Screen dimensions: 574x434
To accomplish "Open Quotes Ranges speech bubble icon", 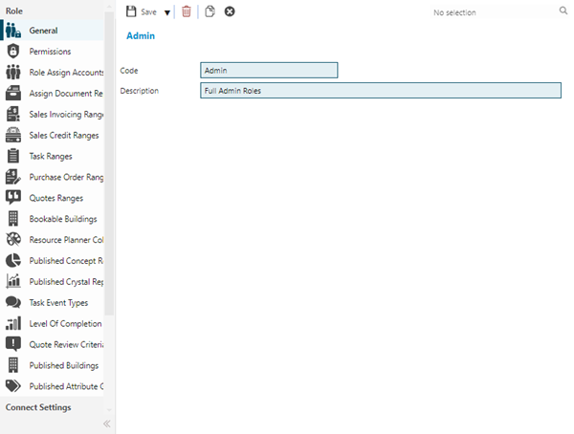I will click(x=13, y=198).
